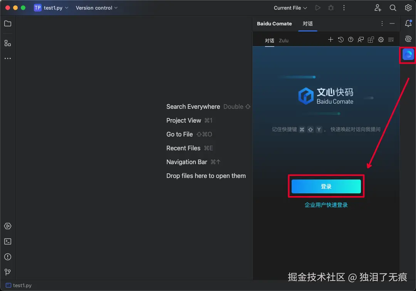Click the Project View hint text

(x=184, y=120)
